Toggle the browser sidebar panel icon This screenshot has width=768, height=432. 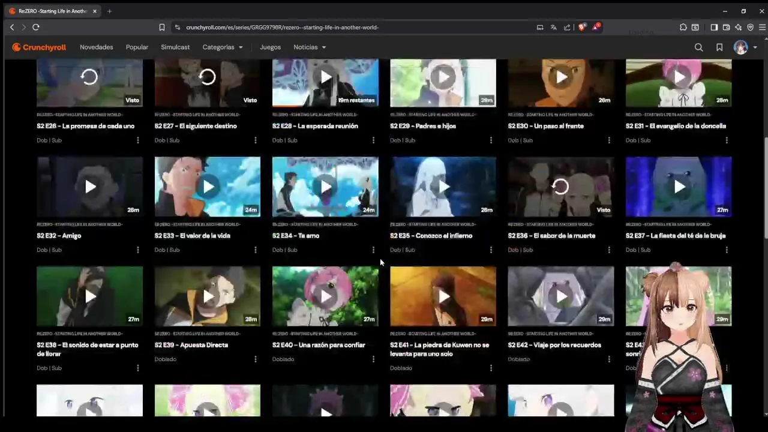tap(714, 27)
